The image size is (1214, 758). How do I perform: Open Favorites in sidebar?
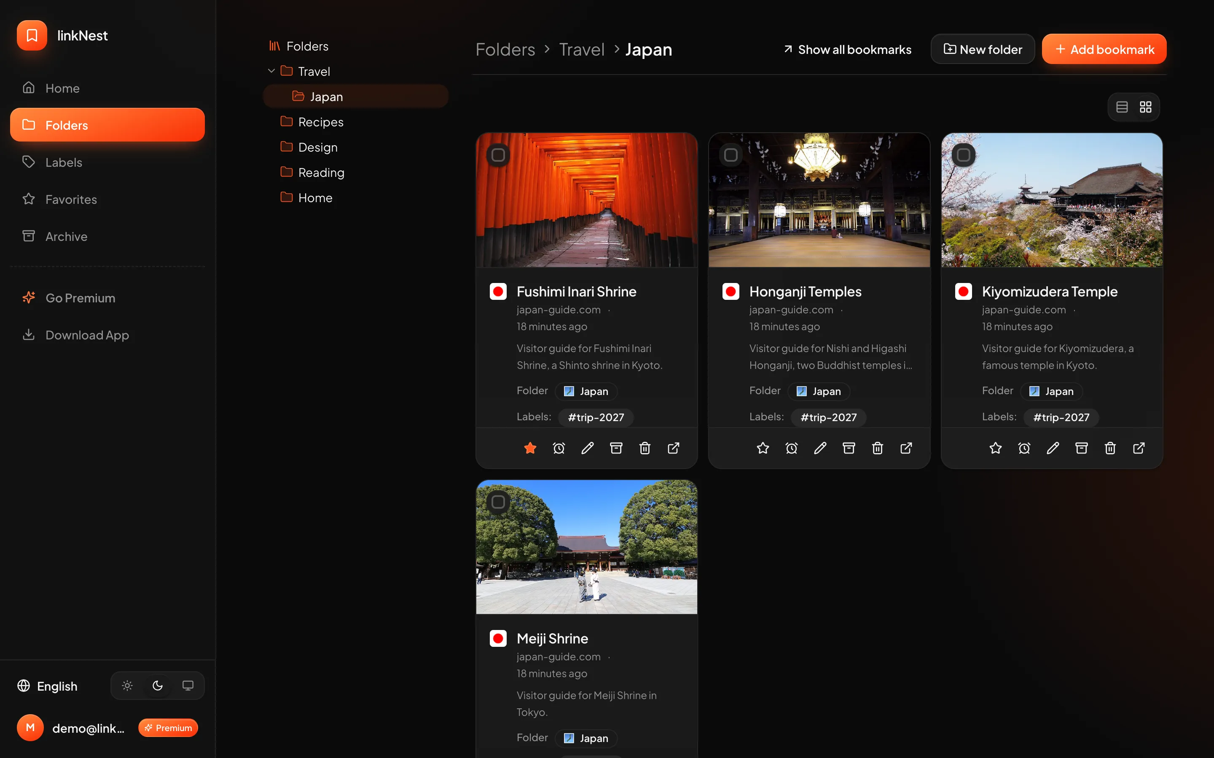[x=107, y=199]
